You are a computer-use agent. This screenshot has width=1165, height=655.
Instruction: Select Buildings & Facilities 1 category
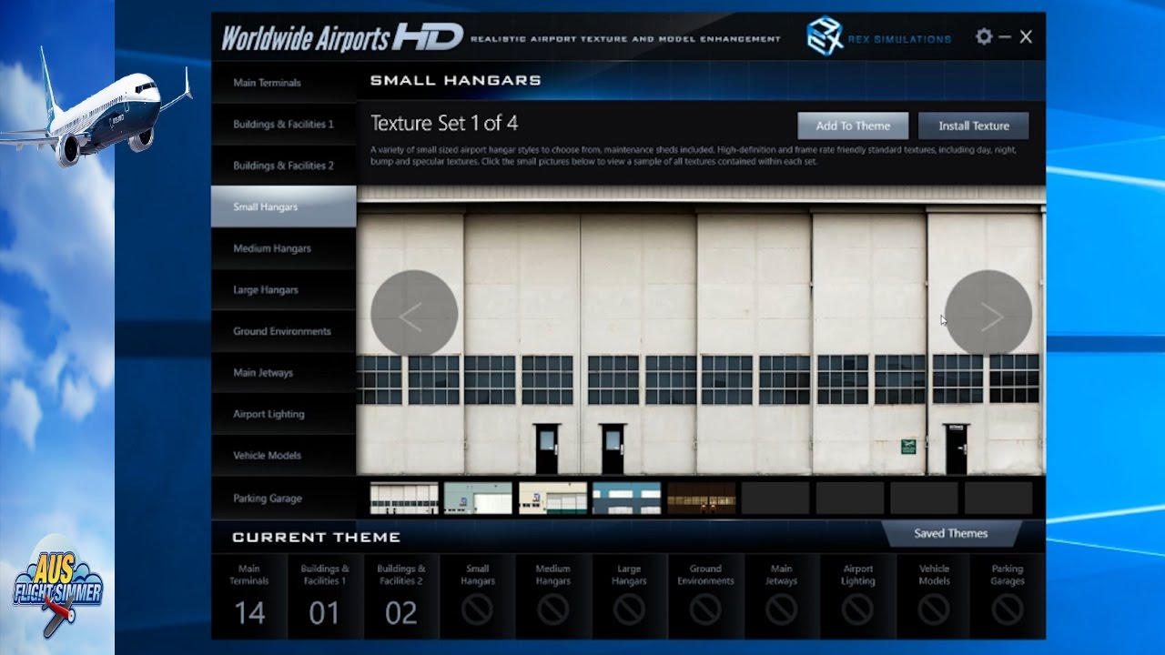(284, 124)
